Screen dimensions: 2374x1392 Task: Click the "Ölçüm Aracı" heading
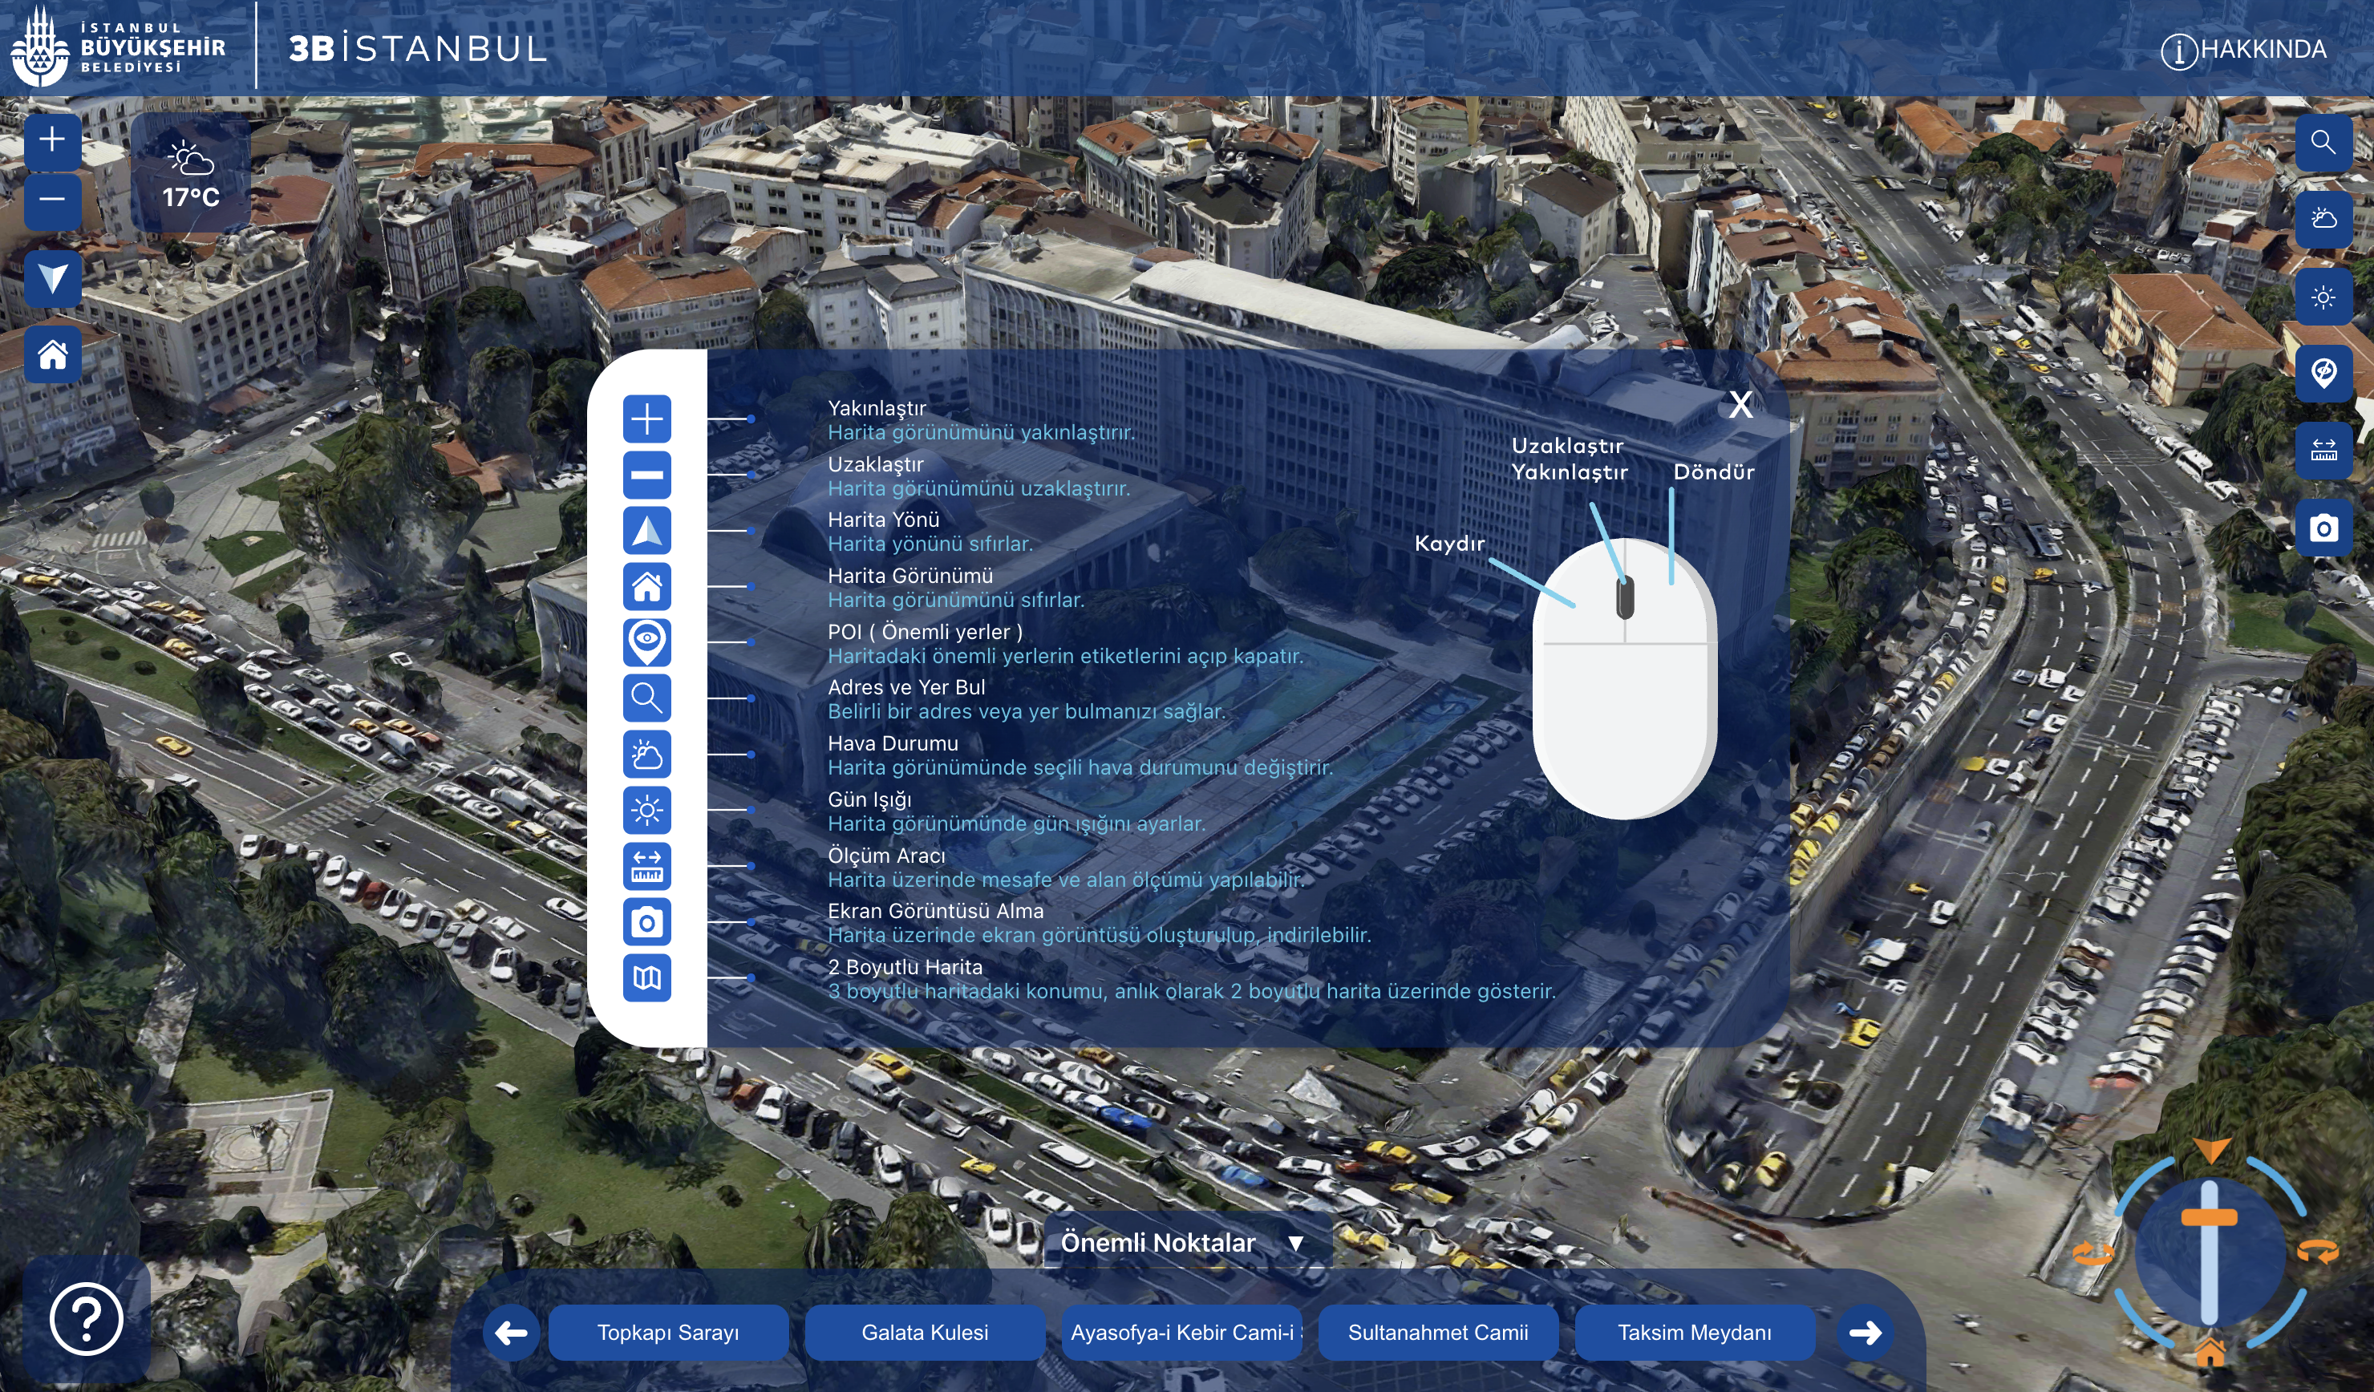886,856
